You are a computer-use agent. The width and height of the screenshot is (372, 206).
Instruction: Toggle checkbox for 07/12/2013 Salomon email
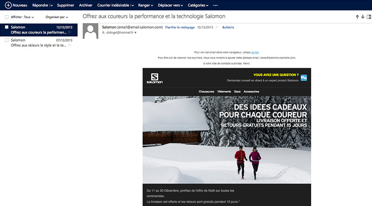click(x=7, y=40)
